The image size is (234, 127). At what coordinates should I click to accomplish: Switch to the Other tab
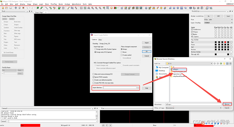tap(100, 40)
